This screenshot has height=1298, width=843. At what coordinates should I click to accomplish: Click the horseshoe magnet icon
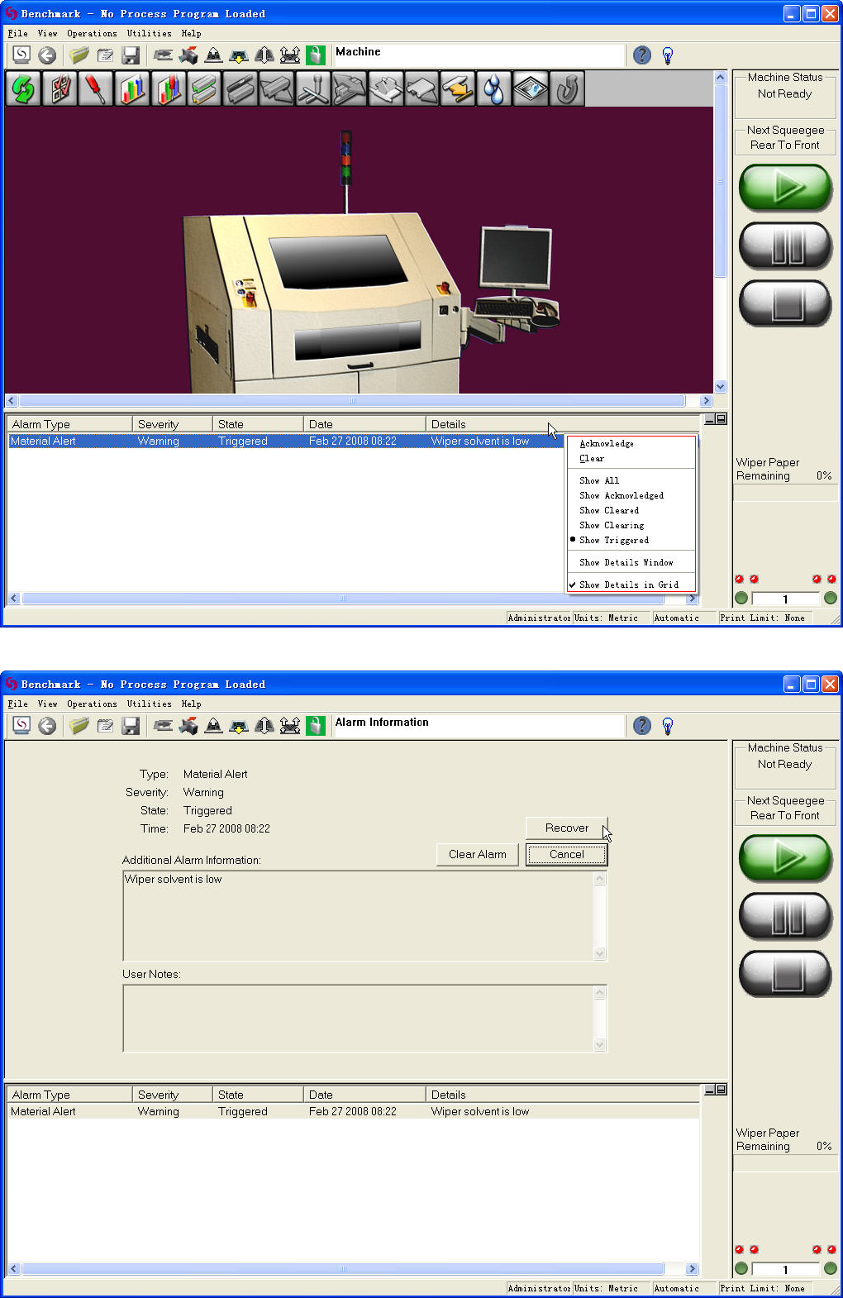coord(566,88)
